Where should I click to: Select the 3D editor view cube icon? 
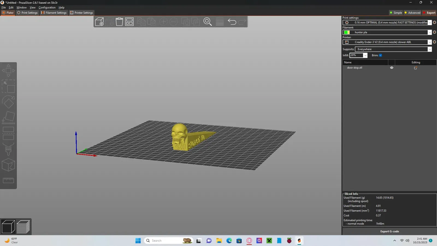pyautogui.click(x=8, y=227)
